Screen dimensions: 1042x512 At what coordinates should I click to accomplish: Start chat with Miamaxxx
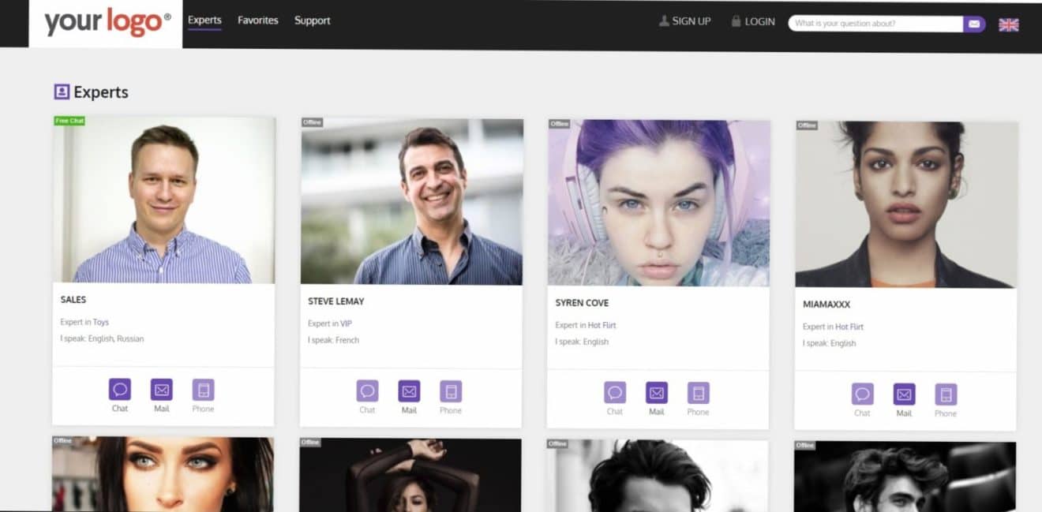863,394
